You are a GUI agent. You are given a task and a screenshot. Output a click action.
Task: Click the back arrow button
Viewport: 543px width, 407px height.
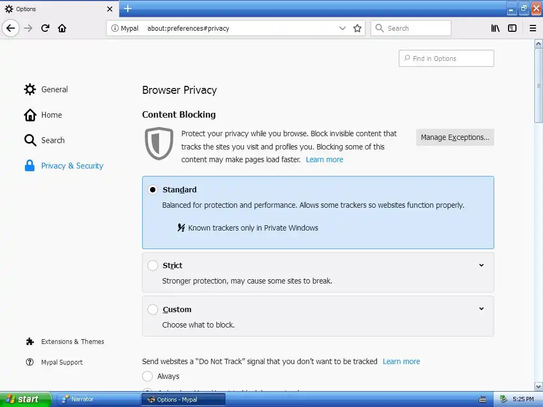[x=11, y=28]
